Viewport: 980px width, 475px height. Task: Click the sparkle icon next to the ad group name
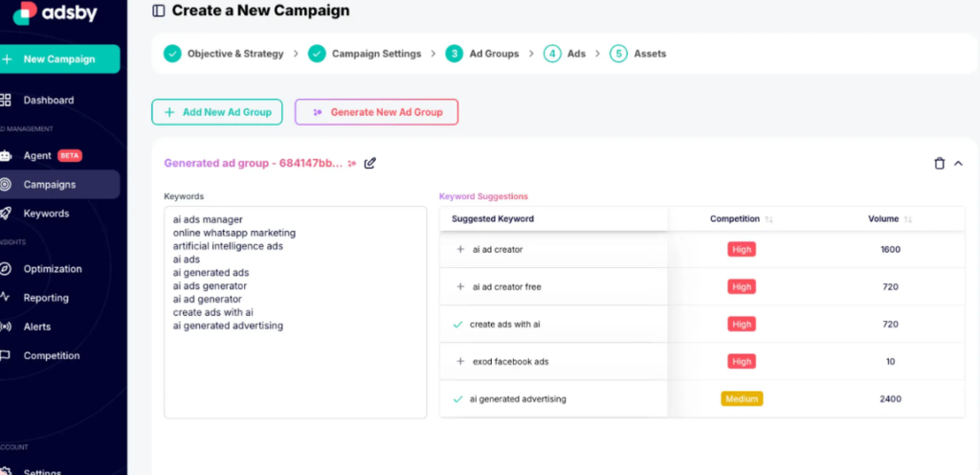click(352, 163)
